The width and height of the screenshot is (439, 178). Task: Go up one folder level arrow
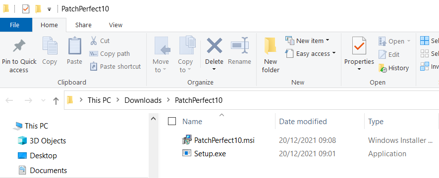coord(56,100)
